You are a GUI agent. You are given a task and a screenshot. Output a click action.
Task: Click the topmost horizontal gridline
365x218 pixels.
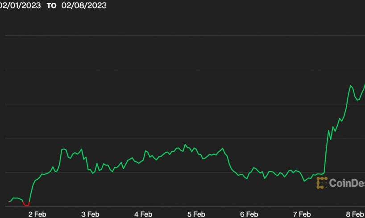[182, 35]
